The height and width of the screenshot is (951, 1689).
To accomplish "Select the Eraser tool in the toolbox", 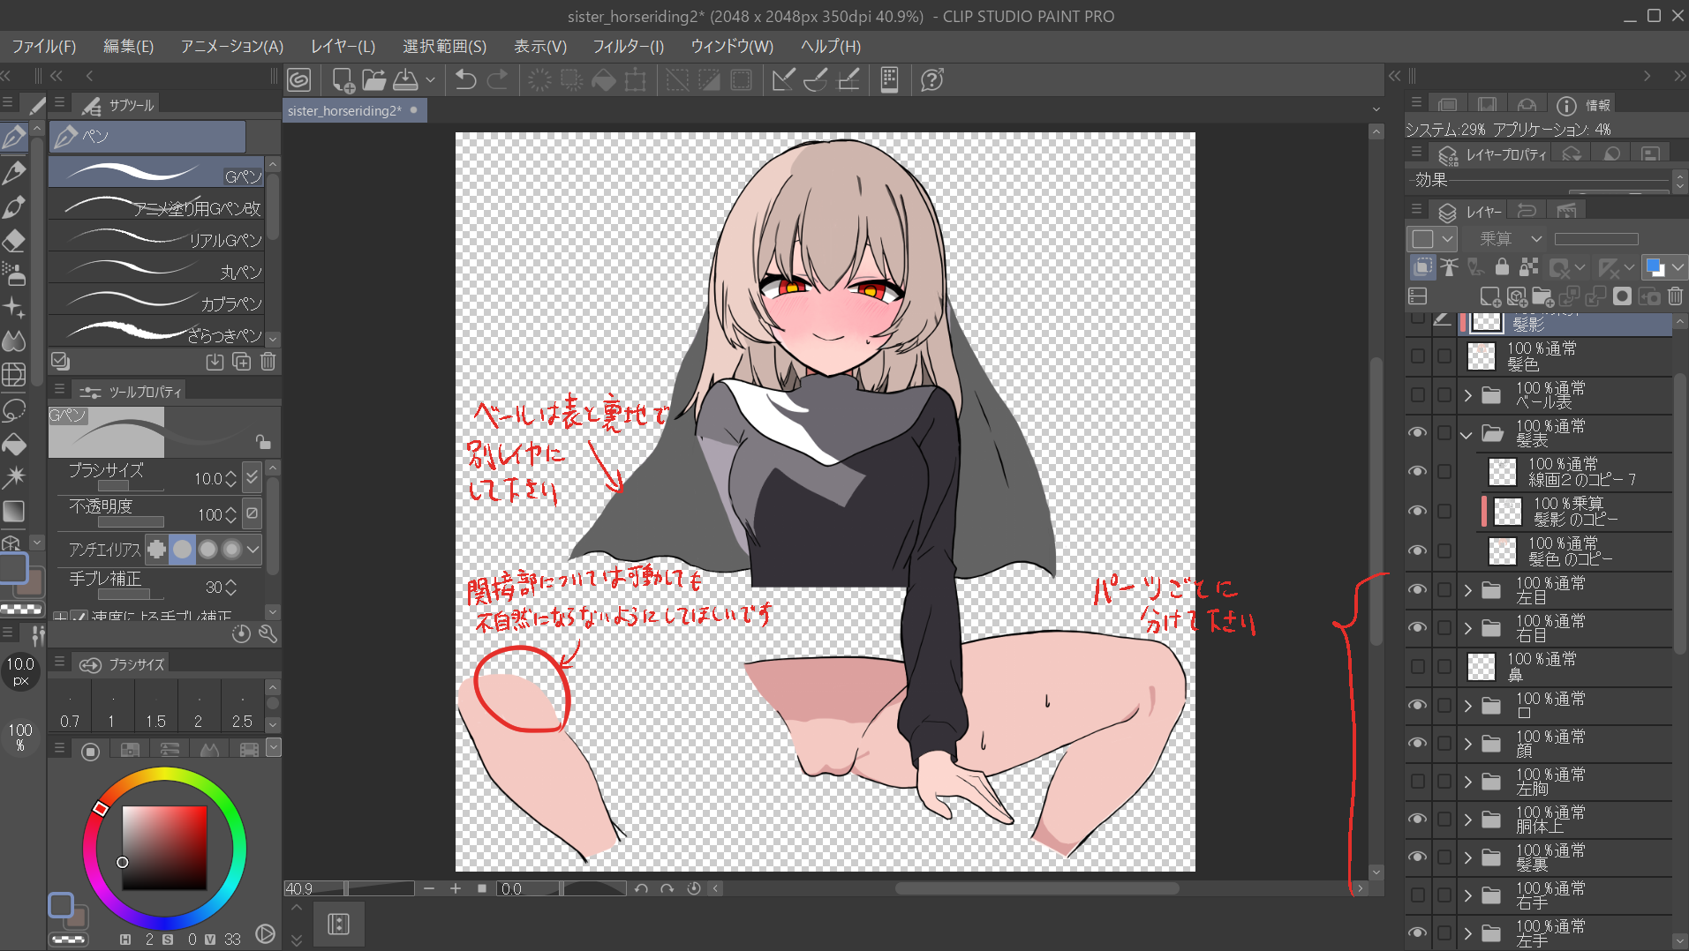I will (x=14, y=241).
